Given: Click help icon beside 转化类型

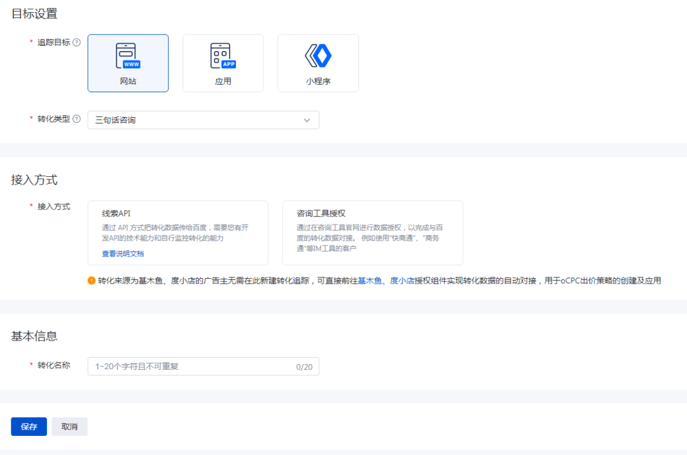Looking at the screenshot, I should 76,119.
